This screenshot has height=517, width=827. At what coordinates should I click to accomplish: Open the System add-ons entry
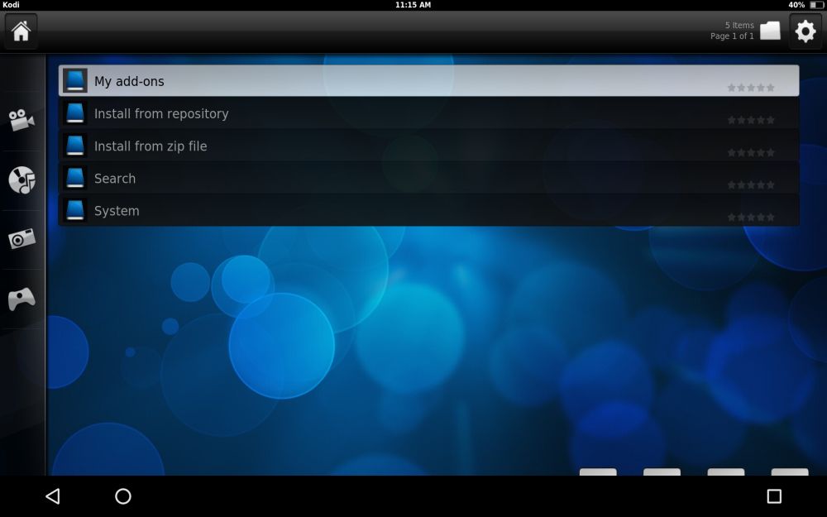coord(428,210)
